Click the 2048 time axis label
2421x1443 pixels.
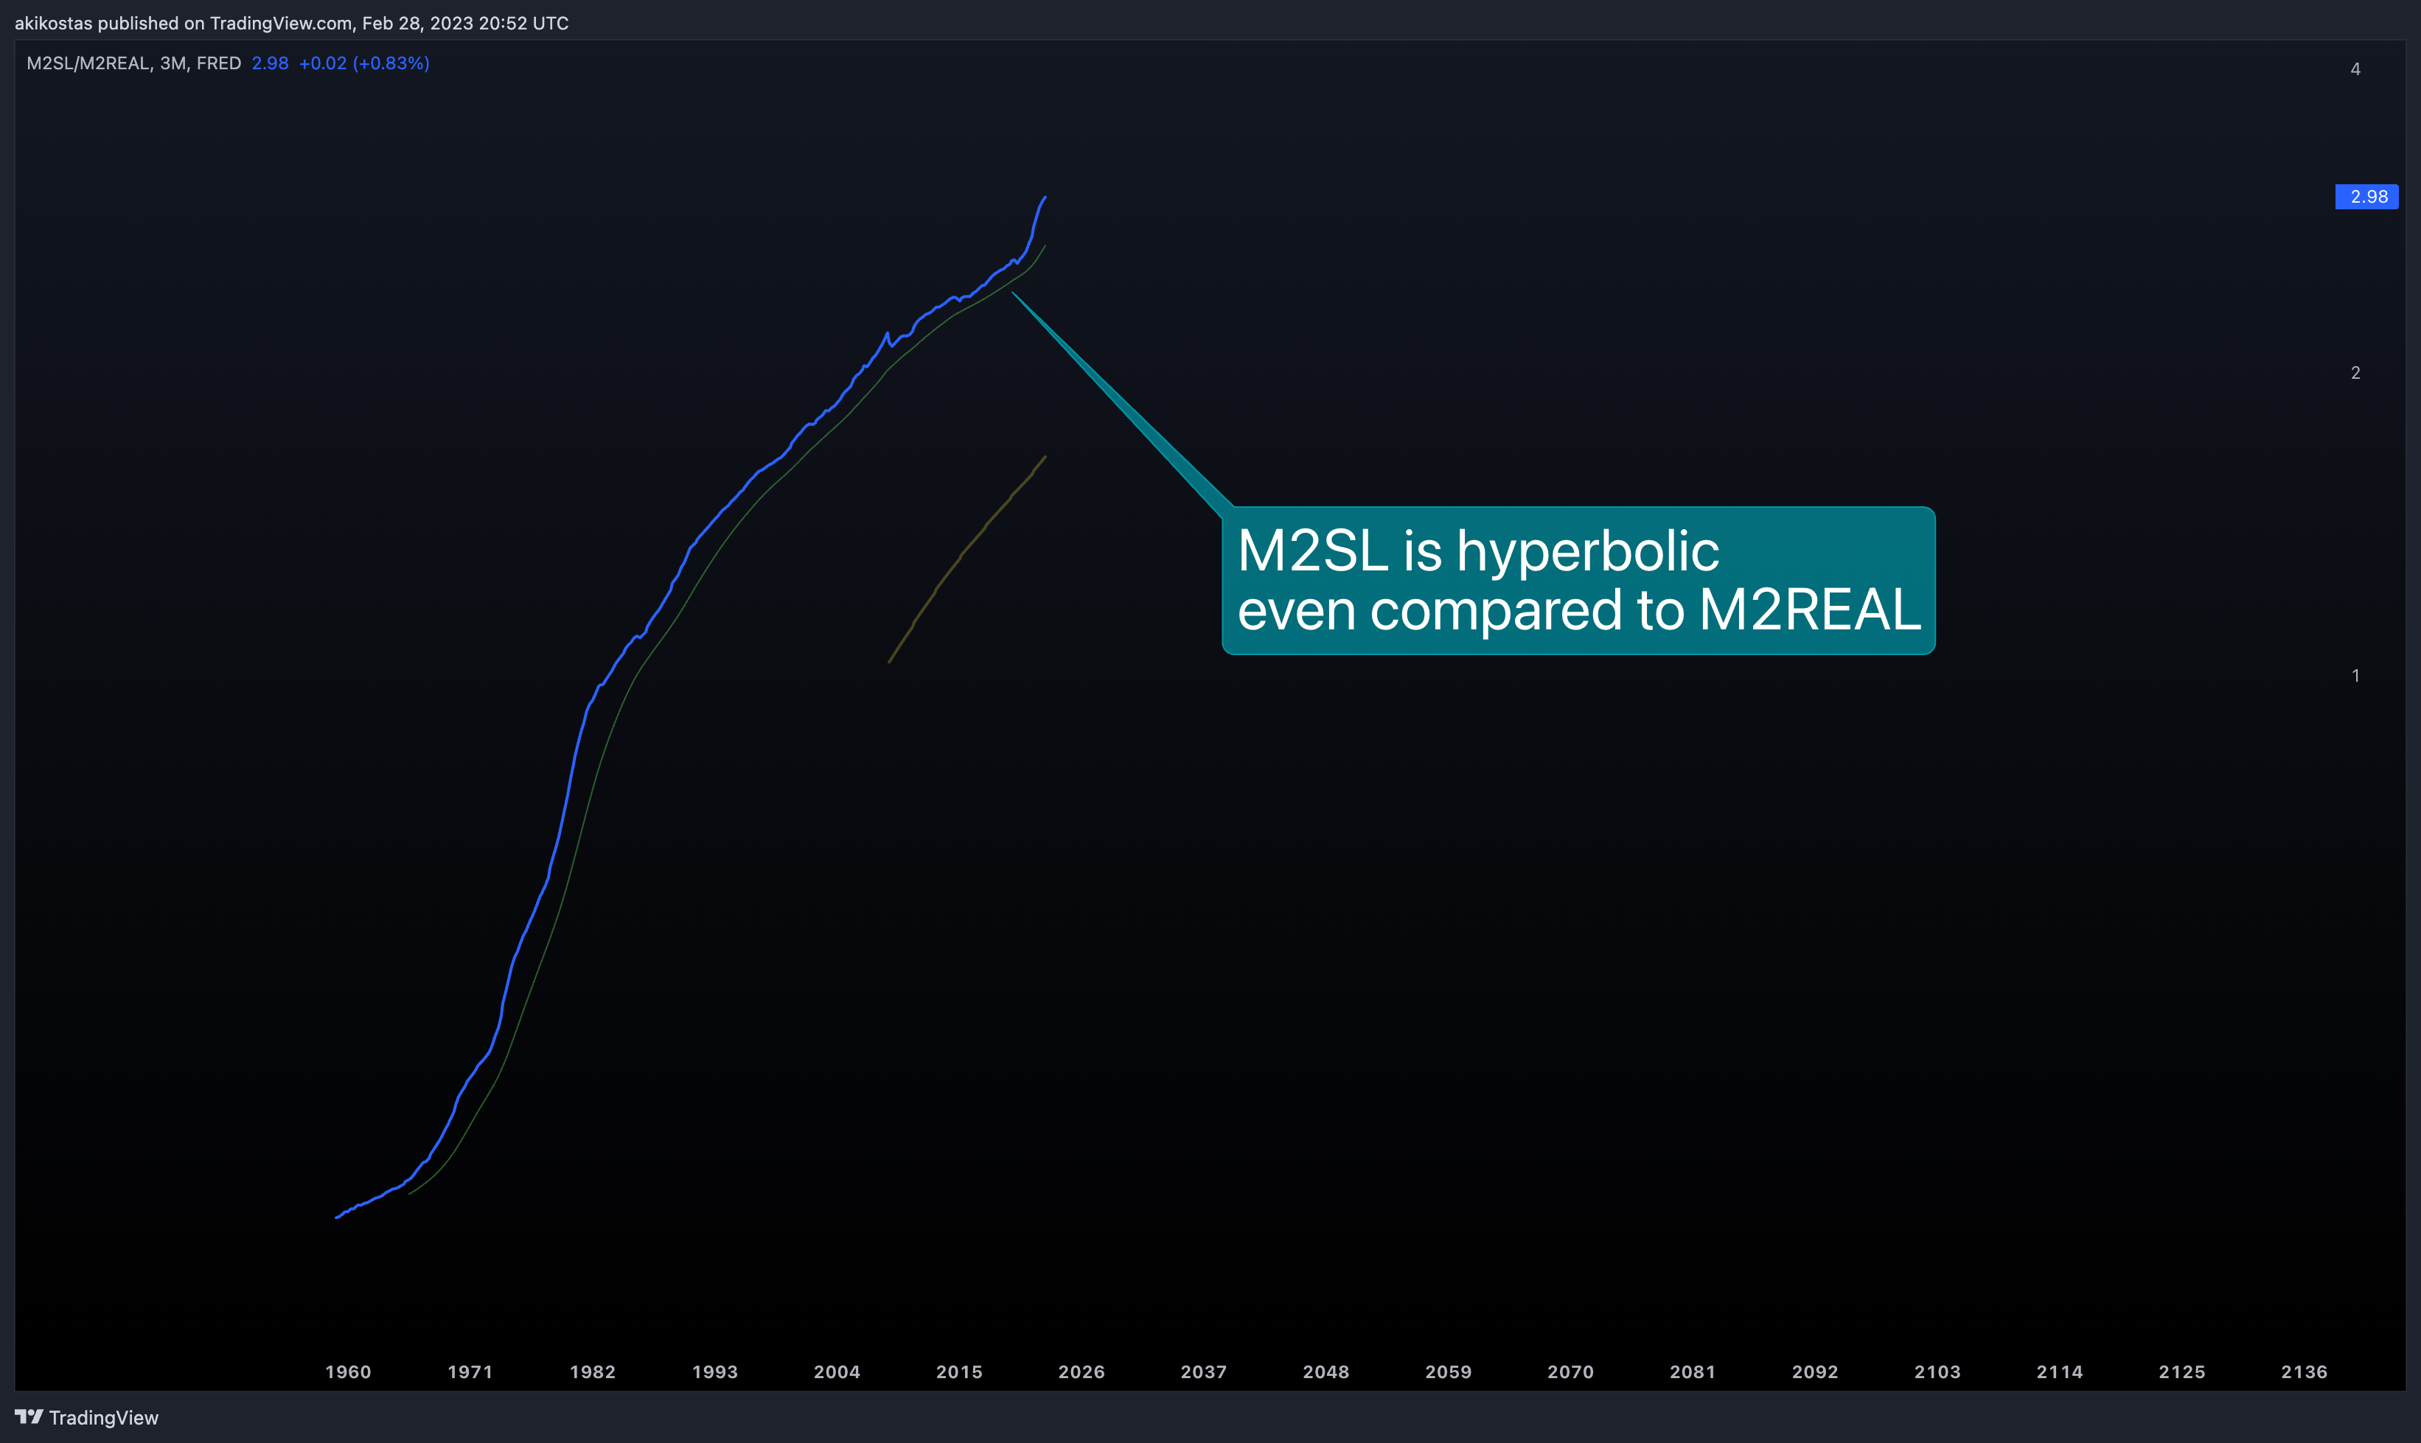pyautogui.click(x=1326, y=1372)
